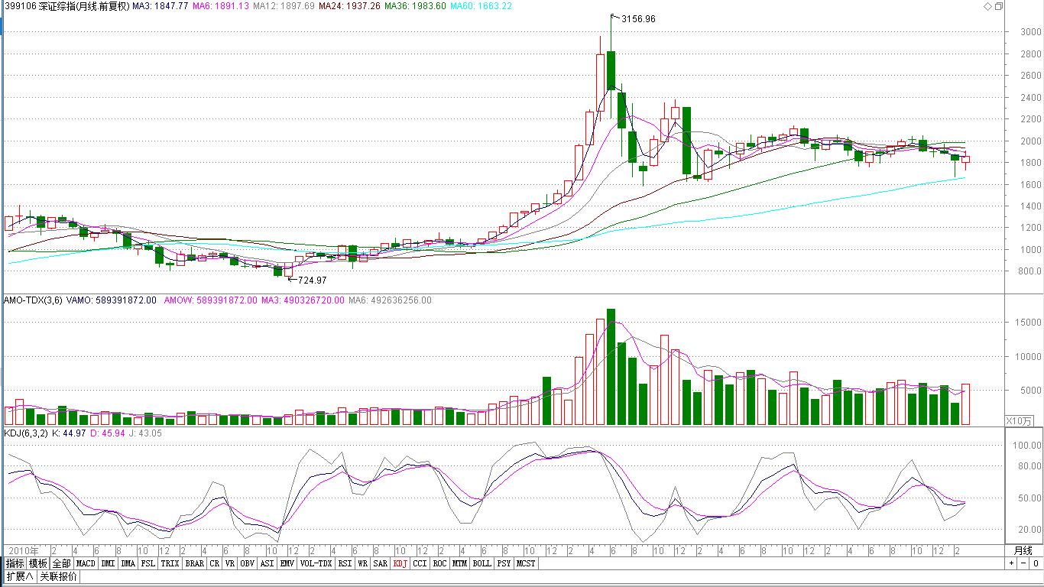
Task: Select the BOLL indicator tab
Action: (481, 563)
